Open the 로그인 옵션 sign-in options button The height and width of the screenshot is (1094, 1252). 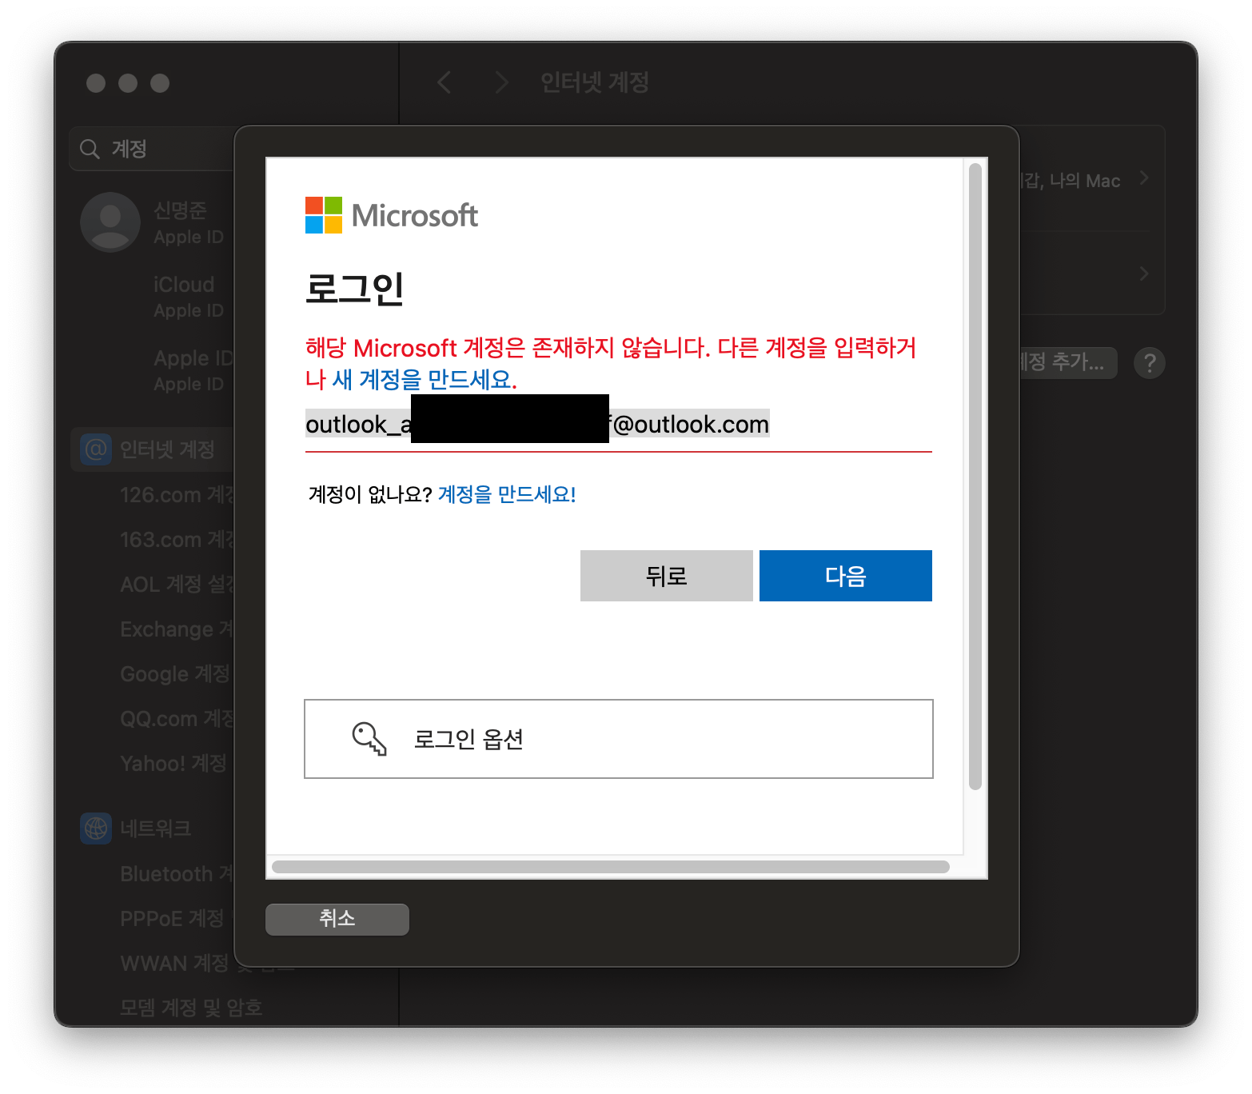click(619, 739)
